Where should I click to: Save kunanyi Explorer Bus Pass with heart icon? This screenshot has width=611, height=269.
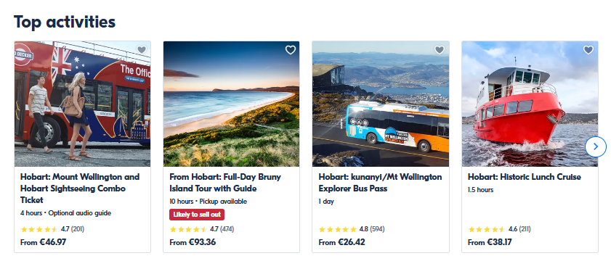point(439,50)
